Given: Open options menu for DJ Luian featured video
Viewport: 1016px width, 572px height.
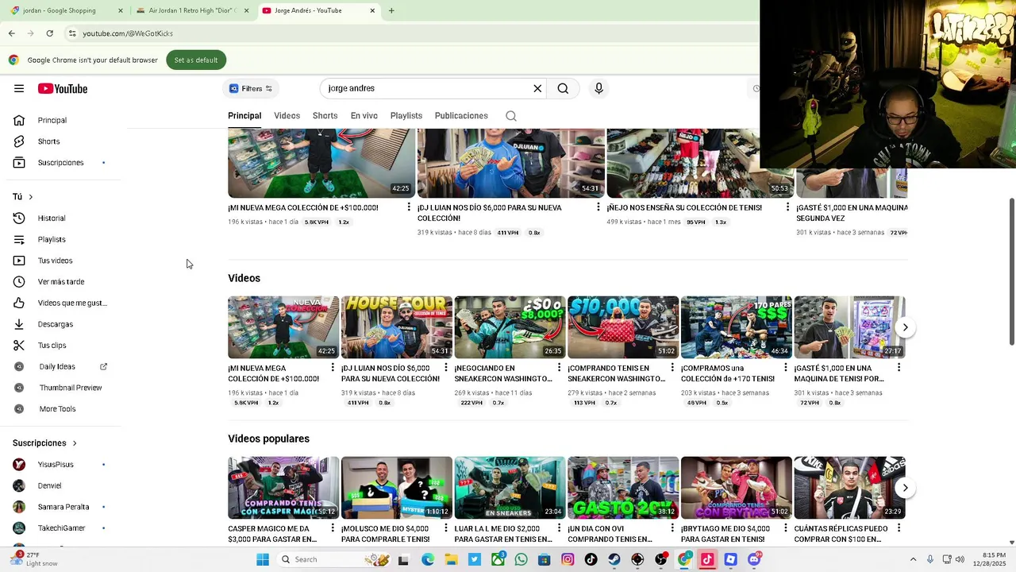Looking at the screenshot, I should tap(598, 207).
